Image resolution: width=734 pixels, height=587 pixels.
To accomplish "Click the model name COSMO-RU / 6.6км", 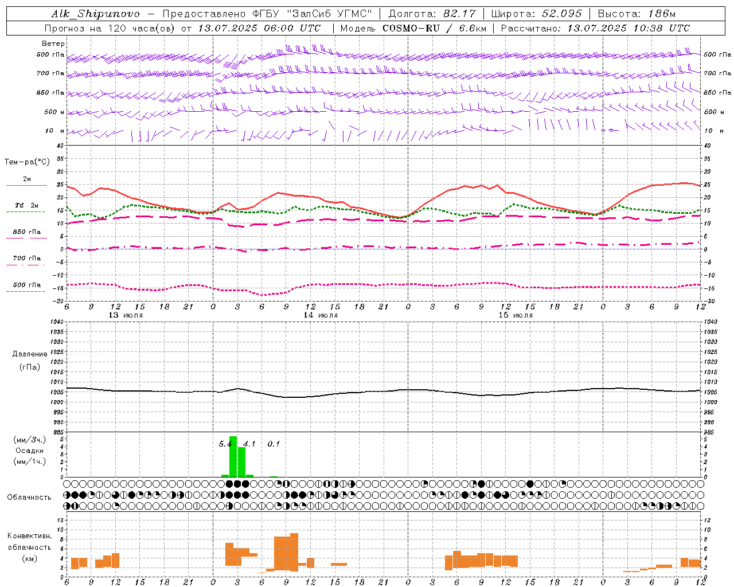I will [x=434, y=28].
